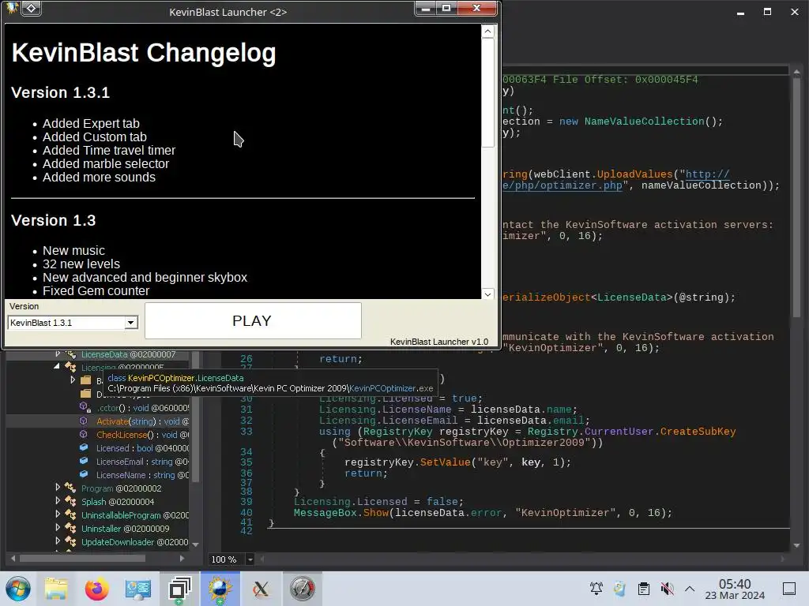Click MessageBox on code line 40
The width and height of the screenshot is (809, 606).
pyautogui.click(x=325, y=513)
